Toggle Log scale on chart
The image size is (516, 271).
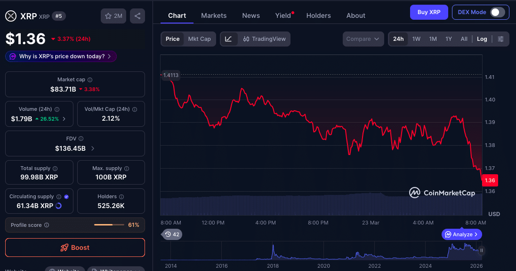482,39
